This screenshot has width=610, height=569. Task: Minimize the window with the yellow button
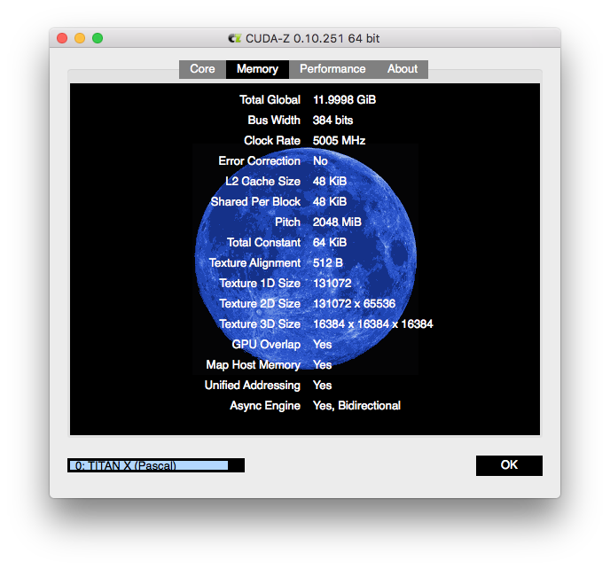80,38
